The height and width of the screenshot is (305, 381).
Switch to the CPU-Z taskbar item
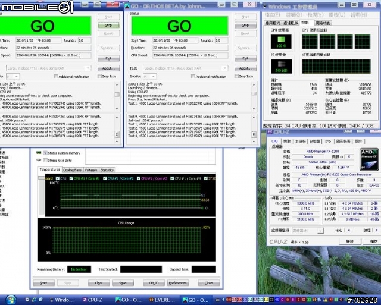(93, 300)
